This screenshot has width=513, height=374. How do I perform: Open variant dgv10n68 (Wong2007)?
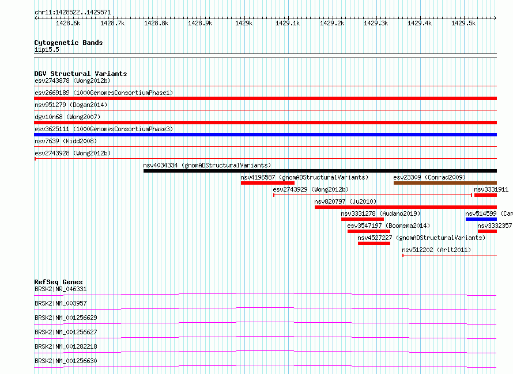pos(67,117)
